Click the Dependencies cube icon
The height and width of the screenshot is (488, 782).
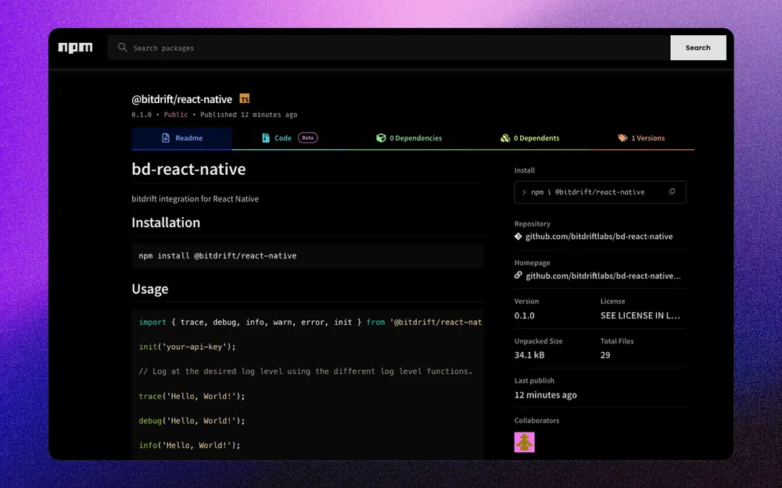point(381,138)
